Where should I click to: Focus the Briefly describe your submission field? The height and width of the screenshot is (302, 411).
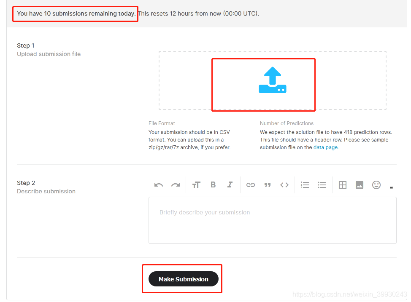272,220
